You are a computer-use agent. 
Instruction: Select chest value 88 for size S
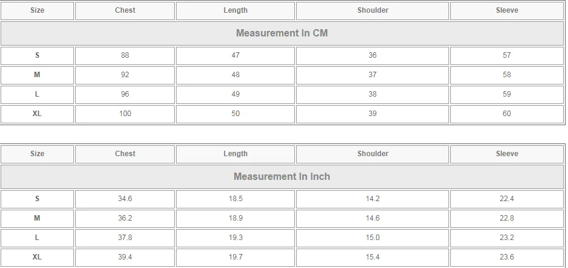click(x=125, y=55)
